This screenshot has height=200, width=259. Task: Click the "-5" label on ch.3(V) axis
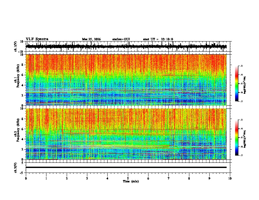click(x=22, y=173)
